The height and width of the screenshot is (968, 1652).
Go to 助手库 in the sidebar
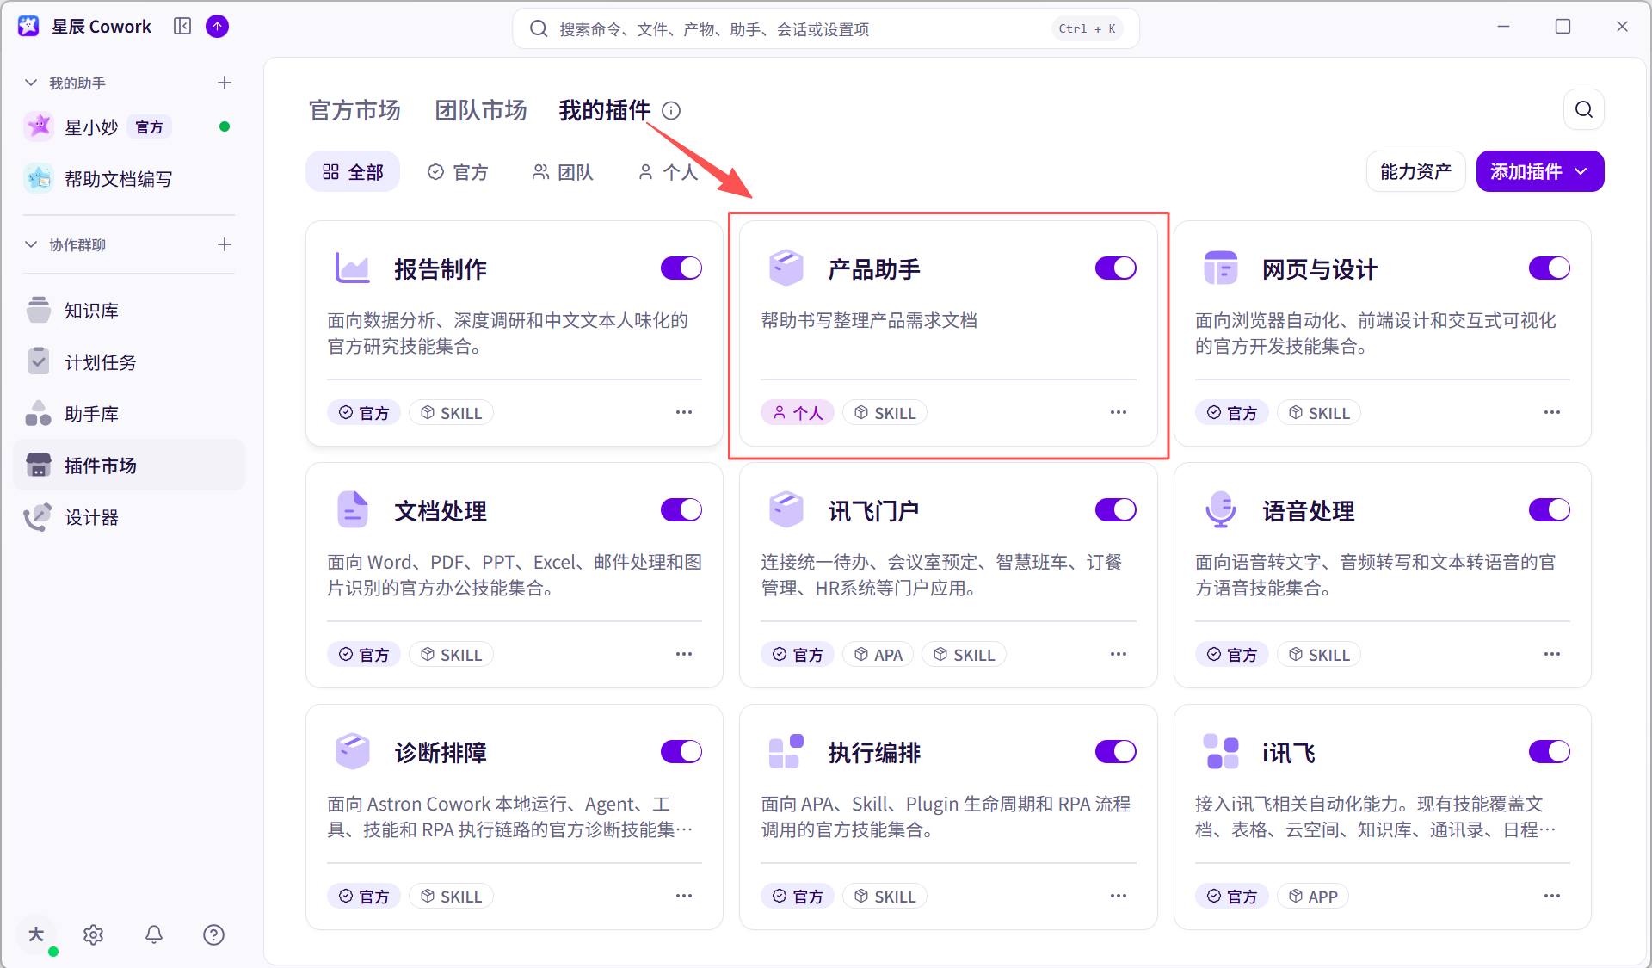(129, 414)
